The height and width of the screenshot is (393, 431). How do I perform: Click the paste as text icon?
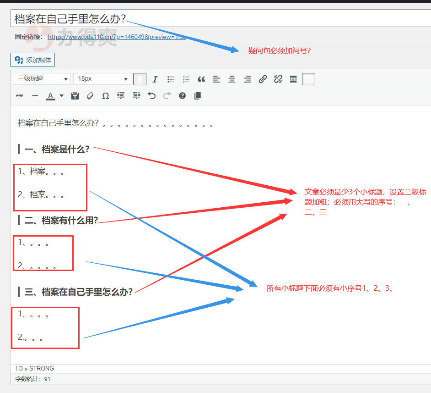click(75, 96)
